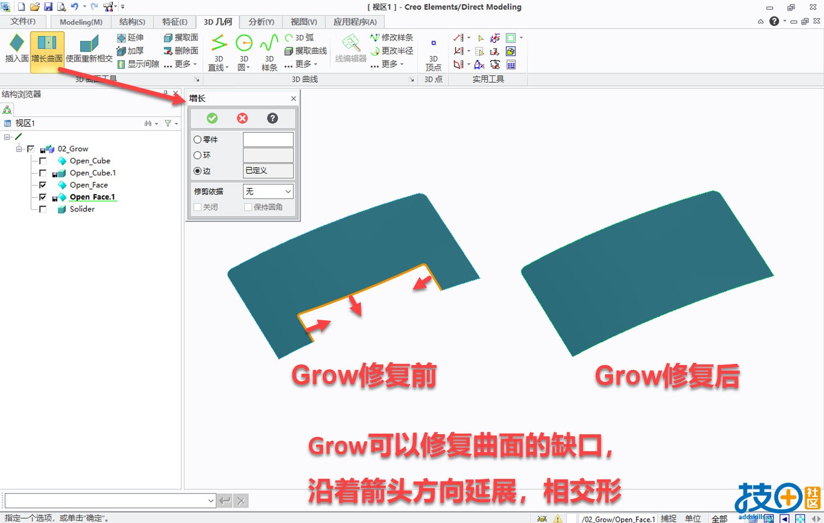Open the command line history dropdown
Viewport: 824px width, 523px height.
coord(211,501)
